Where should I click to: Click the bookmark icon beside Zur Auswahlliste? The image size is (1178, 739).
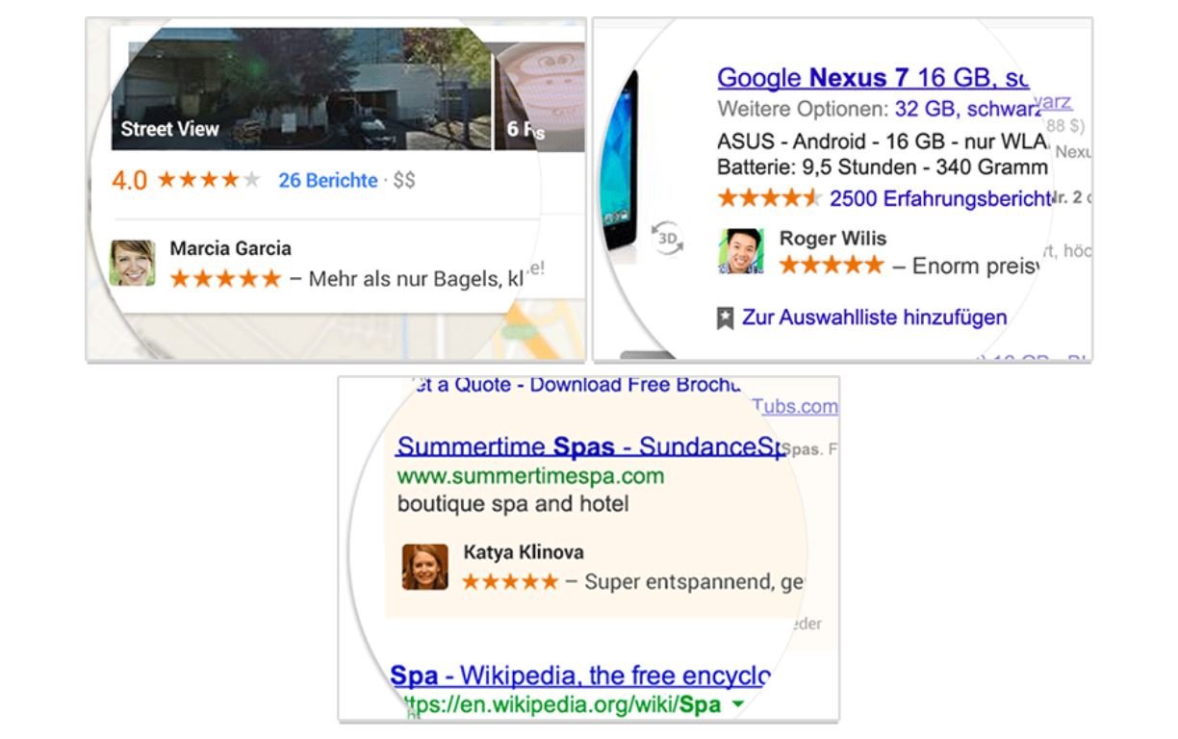click(726, 319)
